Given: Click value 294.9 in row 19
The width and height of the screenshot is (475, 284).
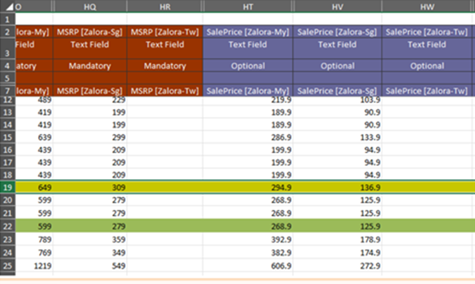Looking at the screenshot, I should 281,187.
